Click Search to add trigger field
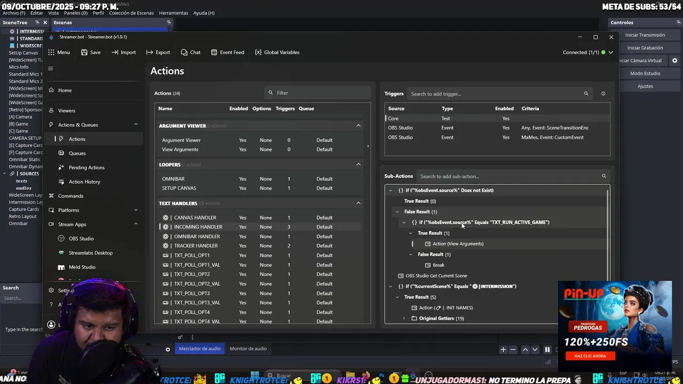The height and width of the screenshot is (384, 683). point(500,94)
